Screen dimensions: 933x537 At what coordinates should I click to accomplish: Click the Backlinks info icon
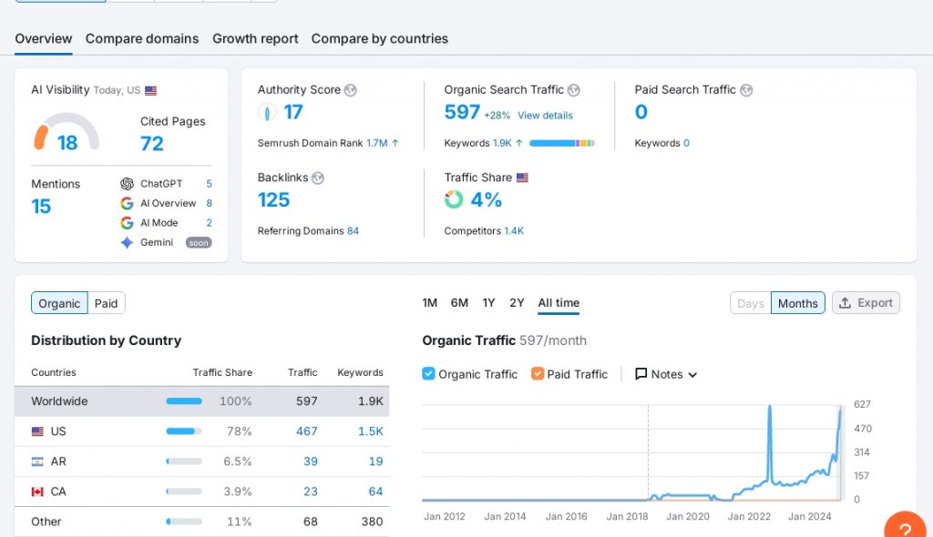pos(318,178)
